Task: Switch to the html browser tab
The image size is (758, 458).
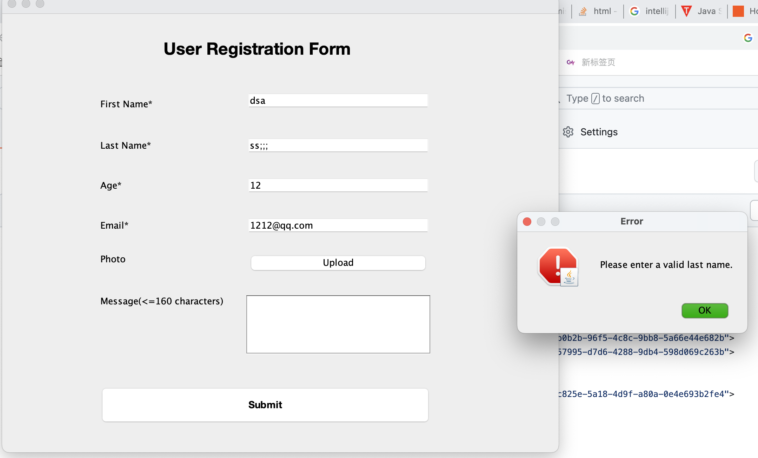Action: pyautogui.click(x=602, y=11)
